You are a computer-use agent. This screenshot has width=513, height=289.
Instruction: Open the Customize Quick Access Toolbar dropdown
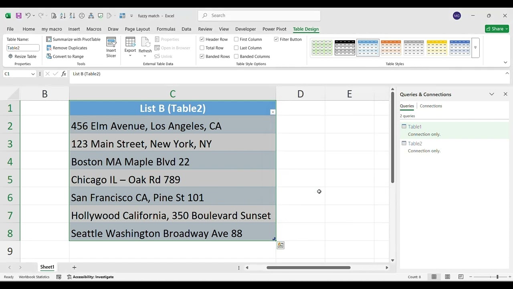click(x=131, y=16)
